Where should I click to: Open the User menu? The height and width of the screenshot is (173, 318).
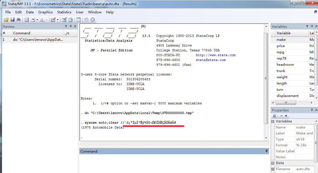click(x=80, y=12)
